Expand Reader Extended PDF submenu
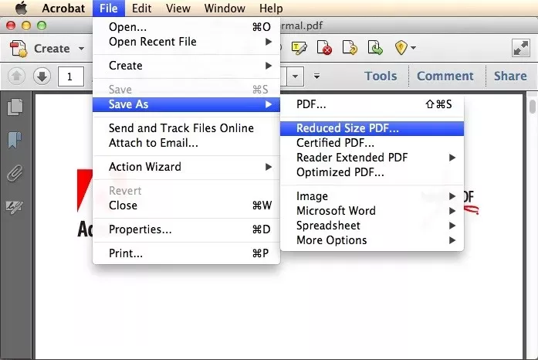Screen dimensions: 538x360 (372, 158)
